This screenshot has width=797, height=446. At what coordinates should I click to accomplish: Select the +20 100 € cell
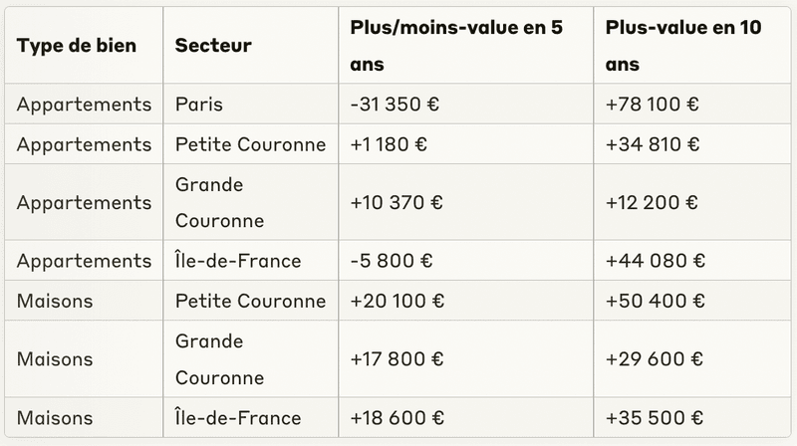click(398, 301)
